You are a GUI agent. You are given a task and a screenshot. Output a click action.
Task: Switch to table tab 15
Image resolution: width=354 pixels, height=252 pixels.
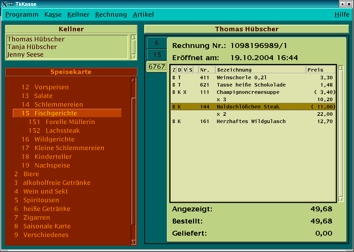[157, 55]
